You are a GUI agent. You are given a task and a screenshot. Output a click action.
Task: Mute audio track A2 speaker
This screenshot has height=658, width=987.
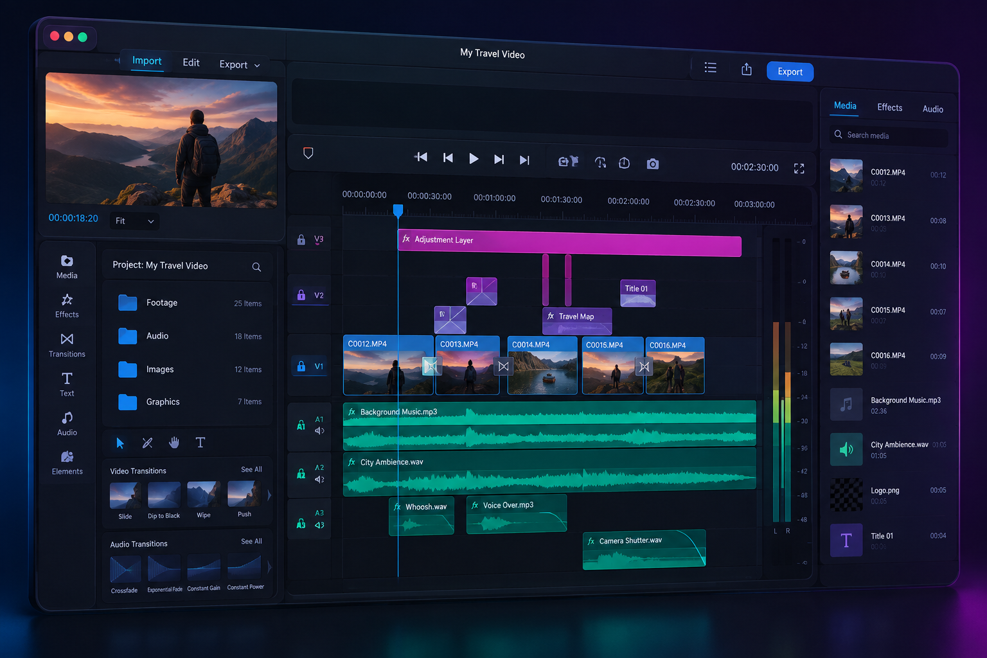tap(319, 479)
